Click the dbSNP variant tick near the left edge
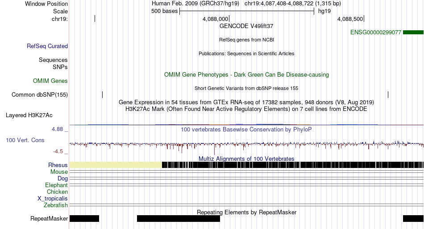 click(x=103, y=94)
